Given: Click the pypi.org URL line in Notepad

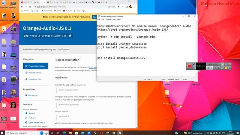Looking at the screenshot, I should [133, 30].
